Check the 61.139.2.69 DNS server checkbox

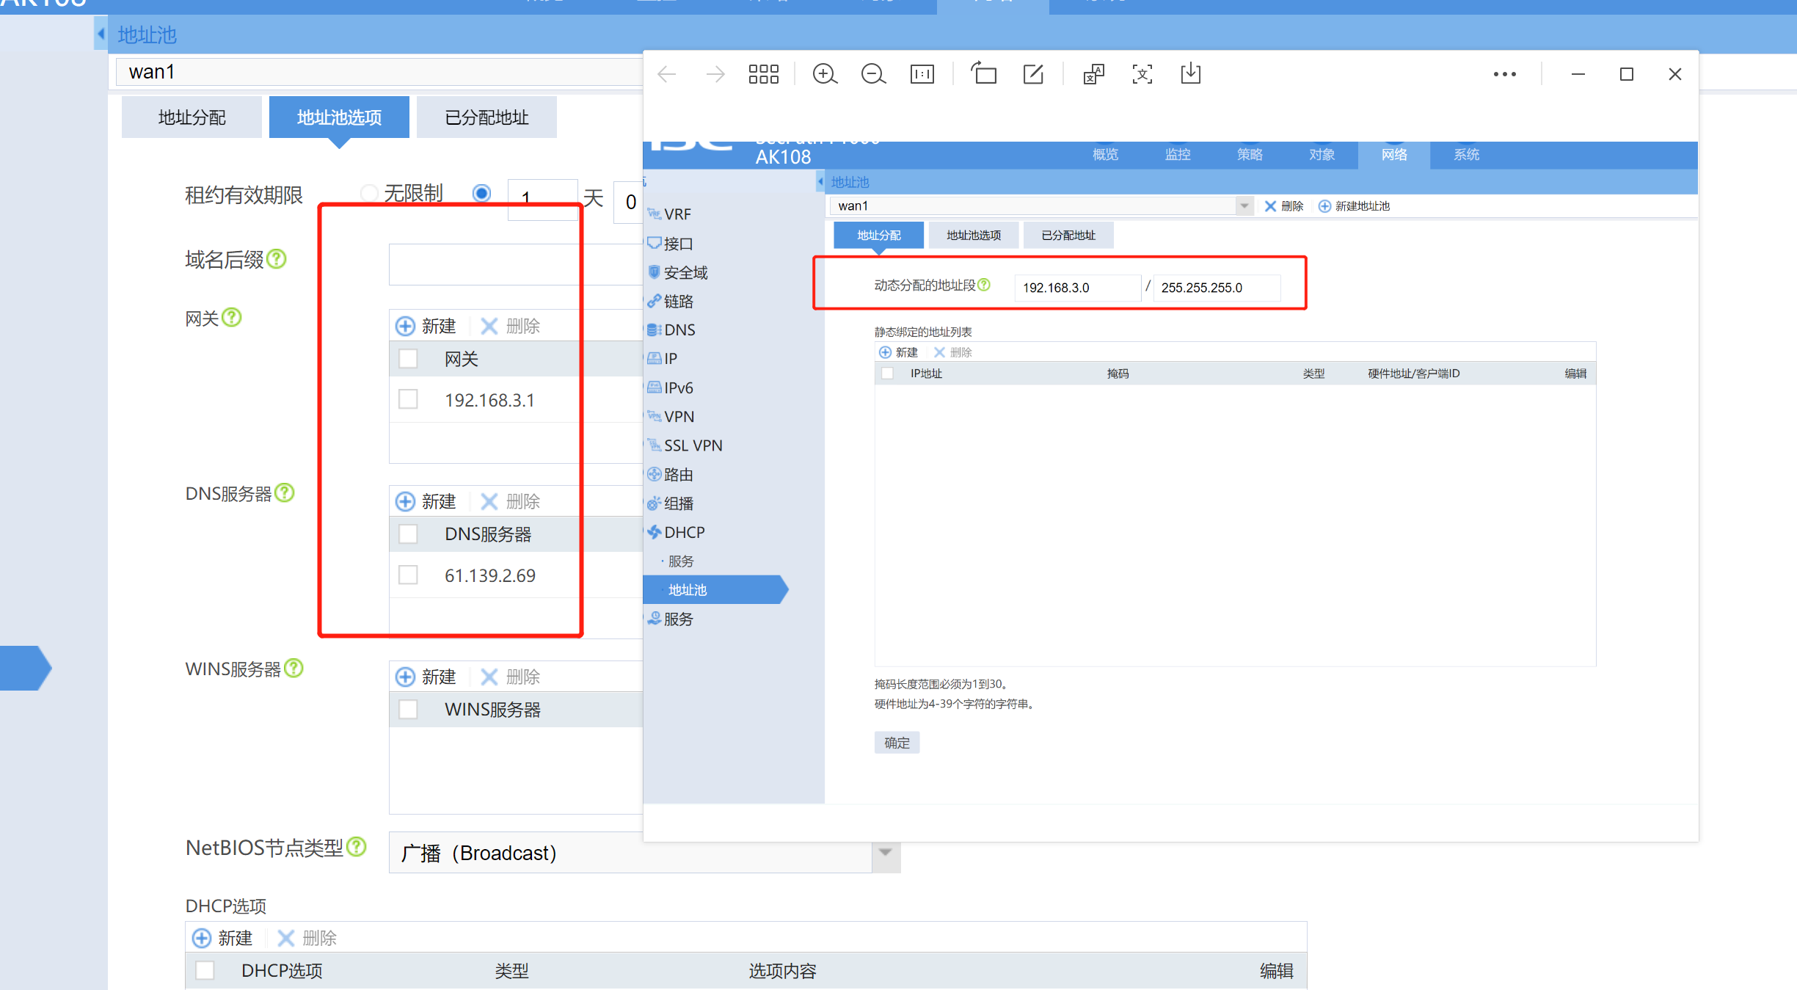point(408,575)
